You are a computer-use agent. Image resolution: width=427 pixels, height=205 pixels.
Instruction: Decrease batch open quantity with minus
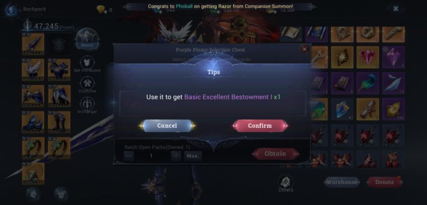129,156
